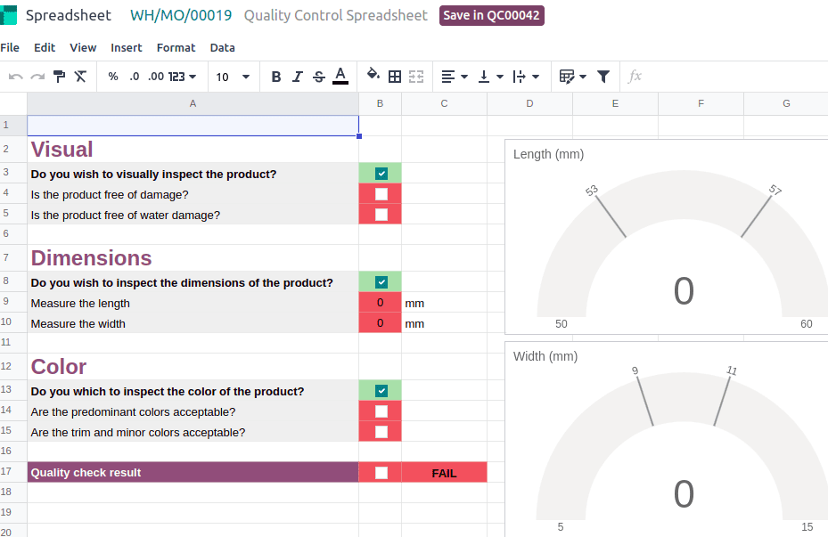
Task: Click the Save in QC00042 button
Action: point(491,15)
